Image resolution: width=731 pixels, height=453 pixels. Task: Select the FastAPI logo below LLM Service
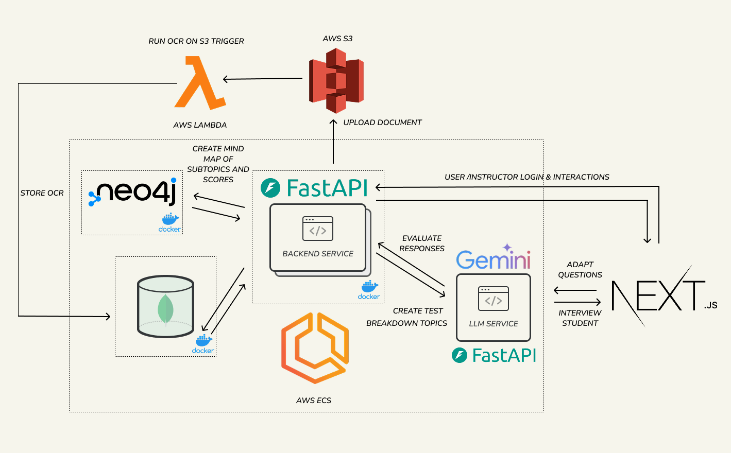(494, 355)
